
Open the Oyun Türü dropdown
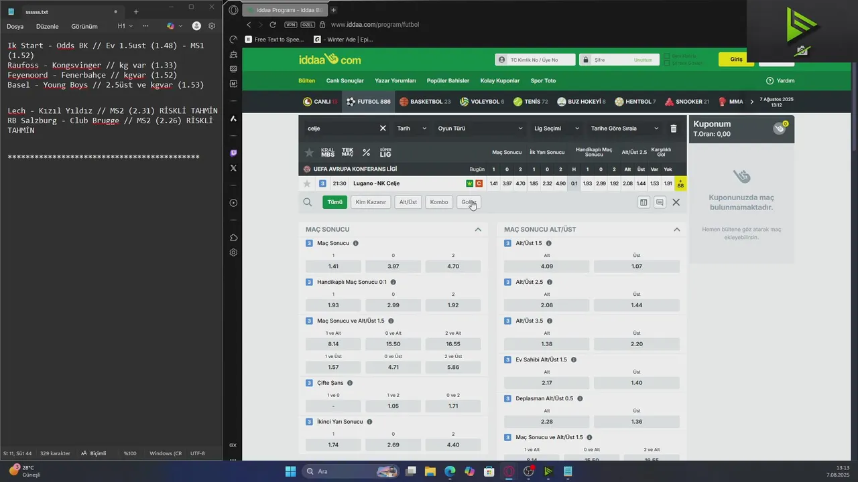(x=481, y=129)
